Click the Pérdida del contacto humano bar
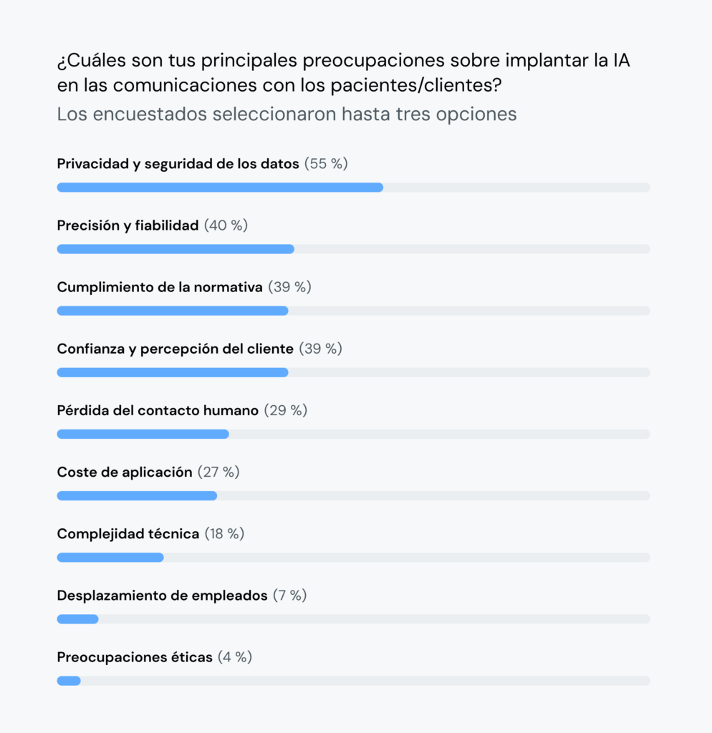 coord(143,434)
